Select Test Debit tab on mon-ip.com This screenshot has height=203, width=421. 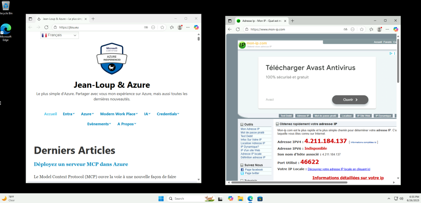286,116
